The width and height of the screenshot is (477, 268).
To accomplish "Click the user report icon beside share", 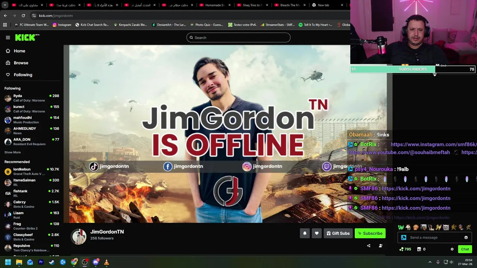I will [380, 246].
